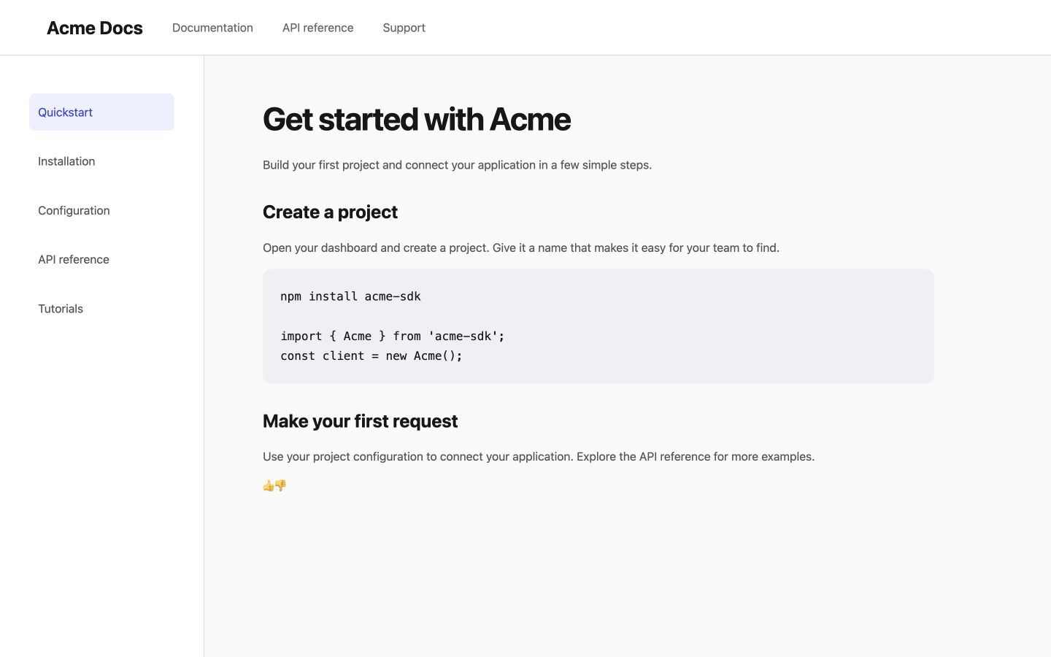Image resolution: width=1051 pixels, height=657 pixels.
Task: Click the 'Use your project configuration' paragraph
Action: pos(539,456)
